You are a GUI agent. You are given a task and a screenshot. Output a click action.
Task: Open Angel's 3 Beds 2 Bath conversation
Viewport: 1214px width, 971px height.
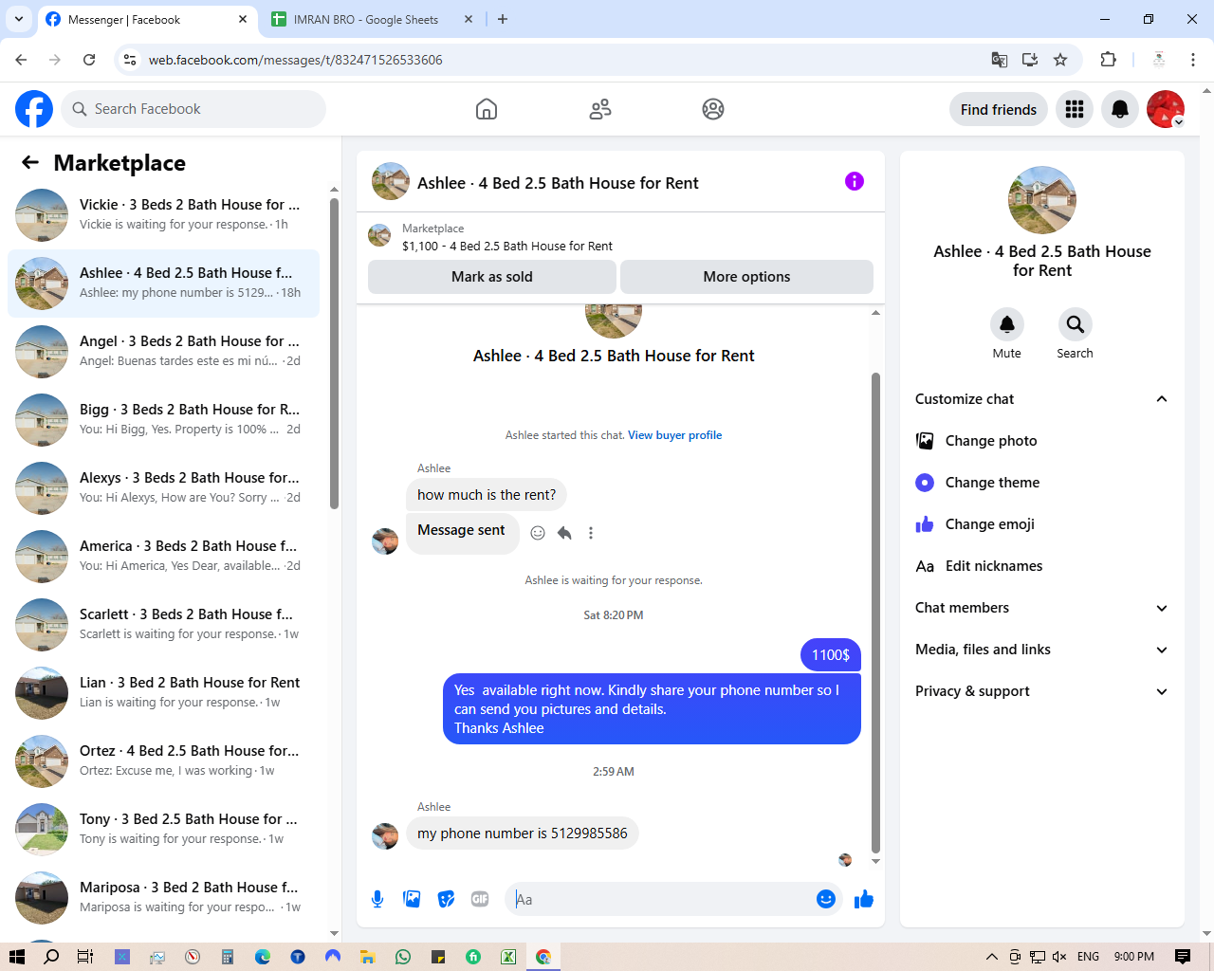[163, 352]
